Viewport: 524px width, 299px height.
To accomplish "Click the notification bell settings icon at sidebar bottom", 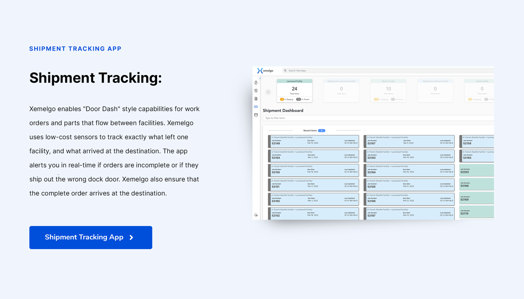I will (256, 215).
